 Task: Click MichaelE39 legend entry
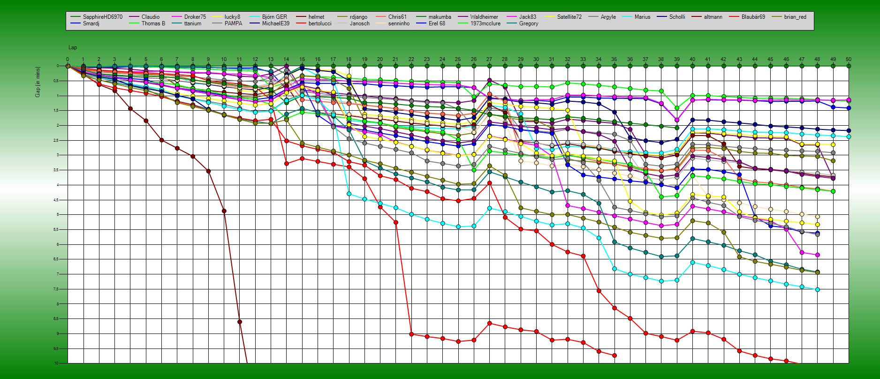pos(276,23)
